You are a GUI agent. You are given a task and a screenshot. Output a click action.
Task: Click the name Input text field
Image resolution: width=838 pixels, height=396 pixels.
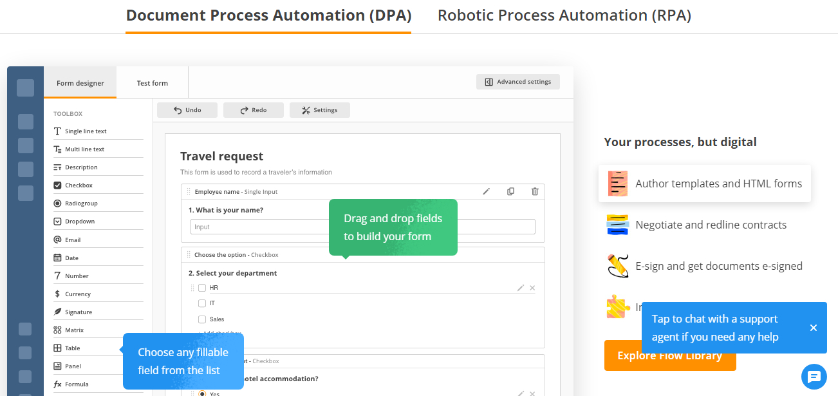click(x=257, y=227)
